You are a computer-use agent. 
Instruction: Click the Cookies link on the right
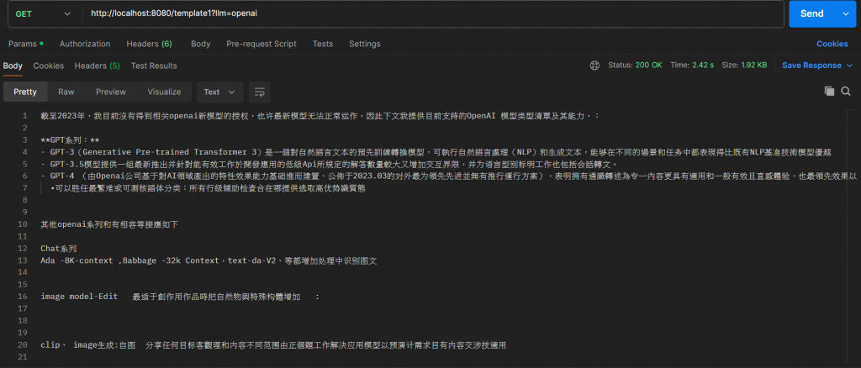(832, 44)
